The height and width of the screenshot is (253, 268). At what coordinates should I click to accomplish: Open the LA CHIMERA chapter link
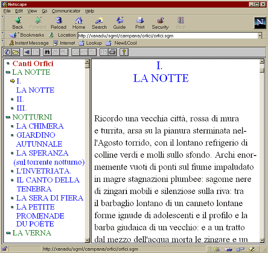(x=40, y=126)
